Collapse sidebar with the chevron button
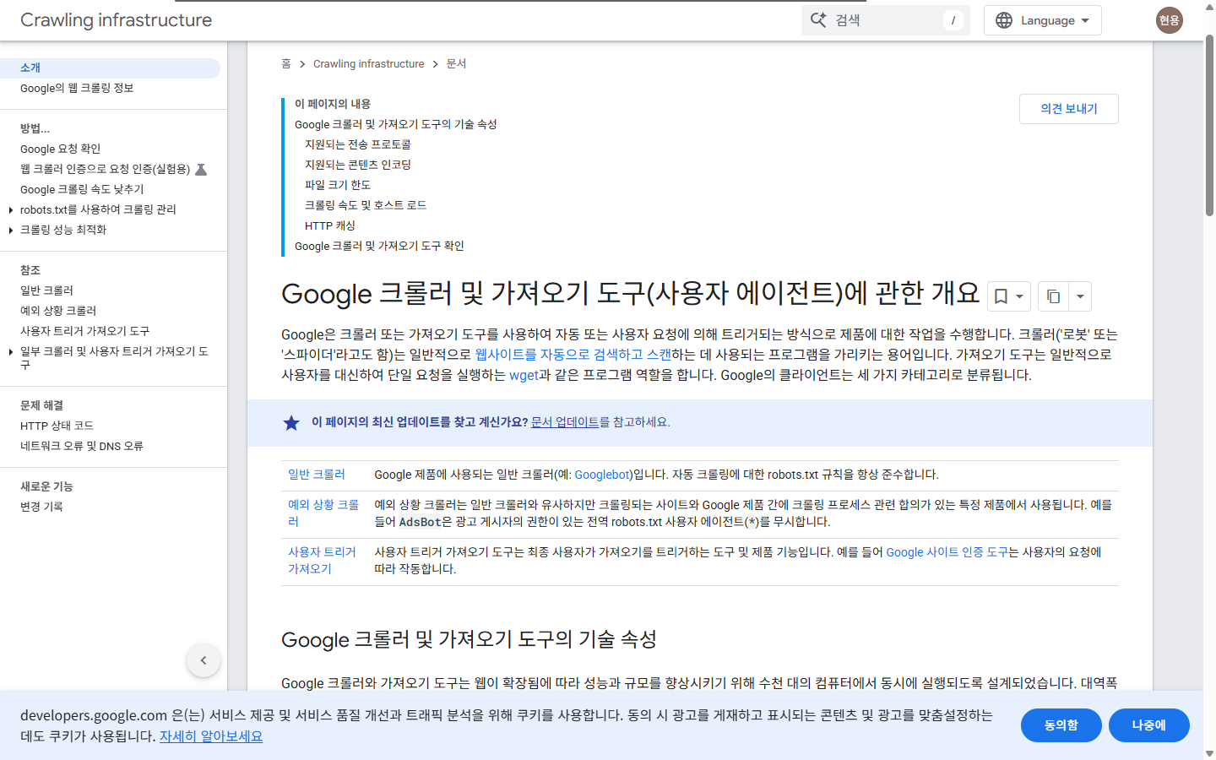 (x=204, y=660)
